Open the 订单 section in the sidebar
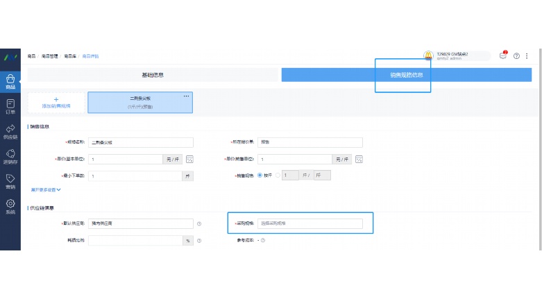 coord(10,106)
